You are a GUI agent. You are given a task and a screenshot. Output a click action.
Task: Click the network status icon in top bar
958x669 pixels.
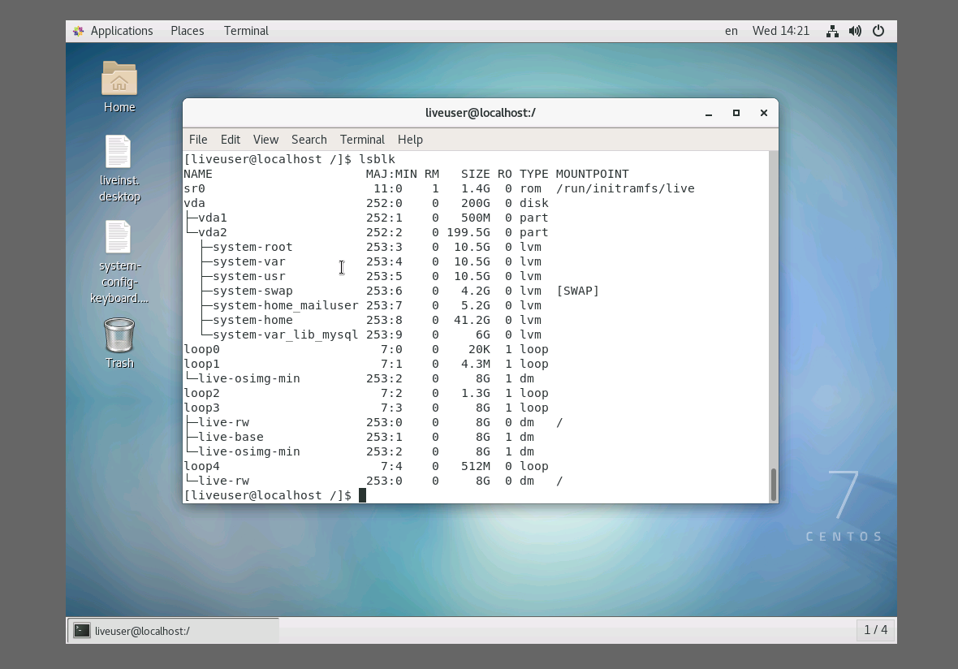point(832,30)
